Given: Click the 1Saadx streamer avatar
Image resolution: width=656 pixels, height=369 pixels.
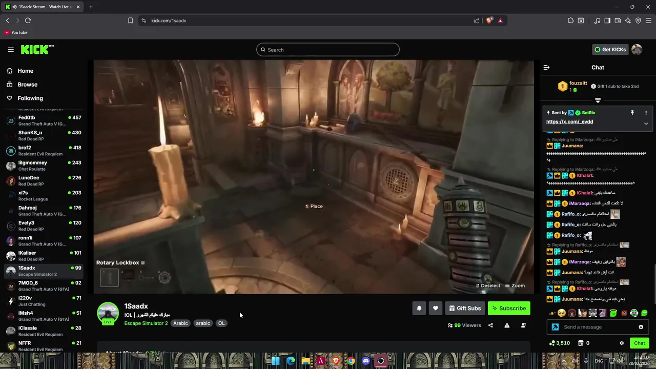Looking at the screenshot, I should (108, 313).
